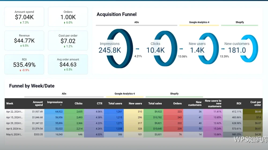Click the arrow above 13.06% conversion
268x150 pixels.
tap(181, 49)
